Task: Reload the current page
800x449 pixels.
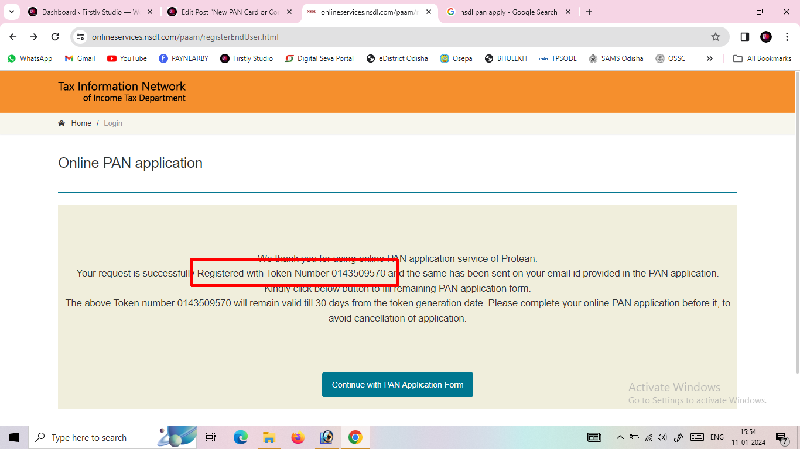Action: coord(55,36)
